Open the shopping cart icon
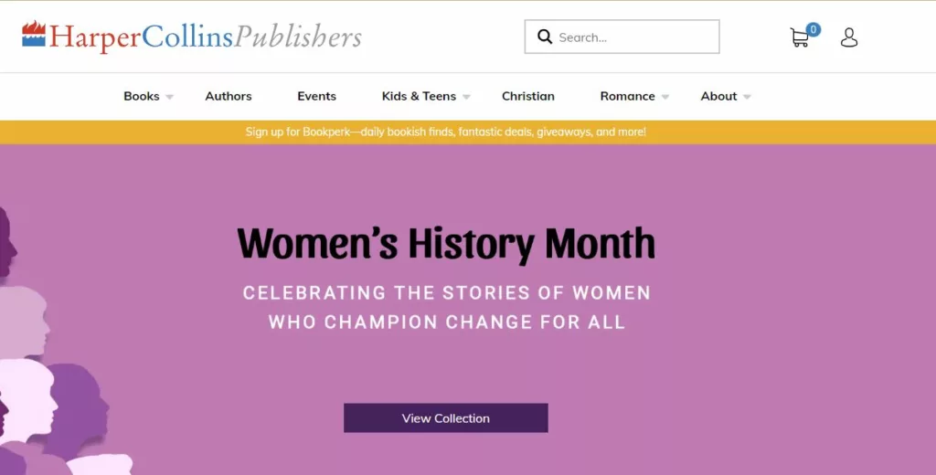 click(799, 38)
